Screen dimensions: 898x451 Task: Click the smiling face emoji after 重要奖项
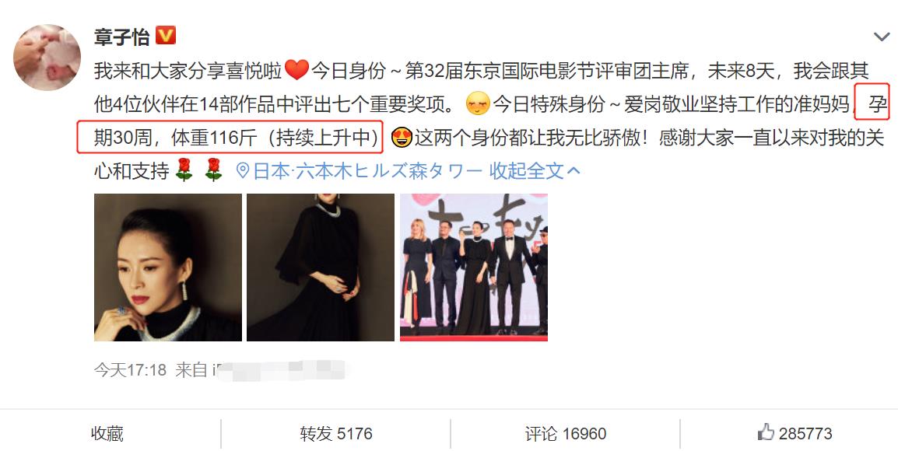click(x=478, y=104)
